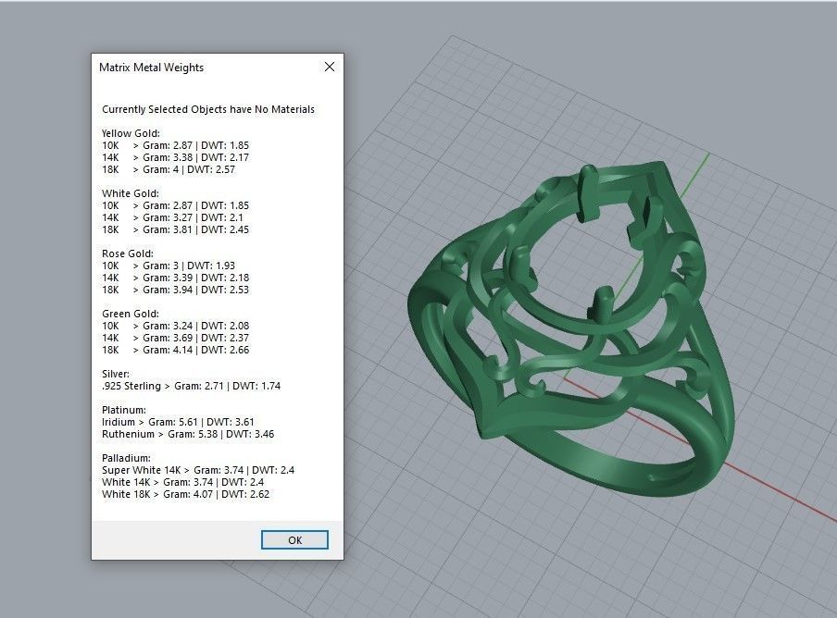
Task: Click the 'Yellow Gold:' heading
Action: 131,133
